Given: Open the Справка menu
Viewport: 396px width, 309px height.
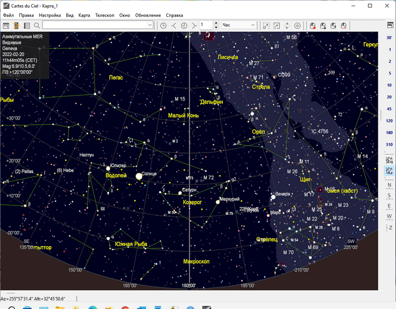Looking at the screenshot, I should click(174, 15).
